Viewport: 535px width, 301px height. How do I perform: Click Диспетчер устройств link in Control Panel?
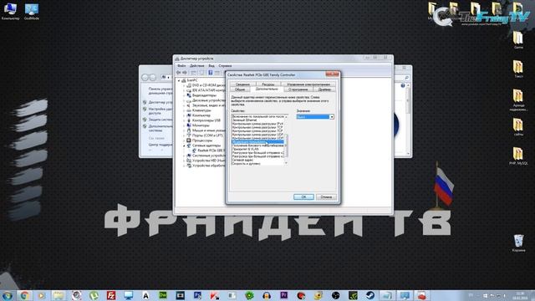[x=160, y=102]
